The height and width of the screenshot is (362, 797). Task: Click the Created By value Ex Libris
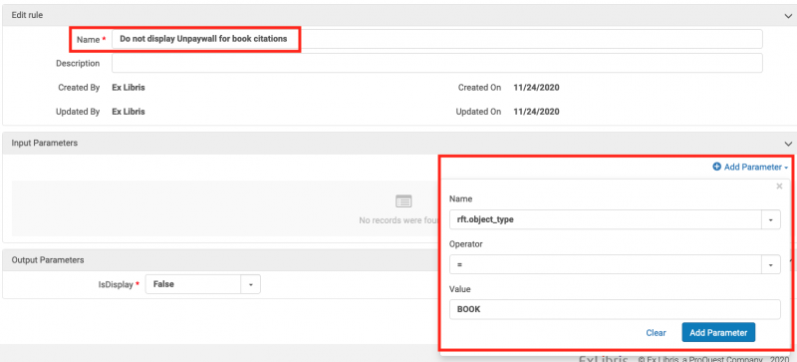tap(129, 88)
